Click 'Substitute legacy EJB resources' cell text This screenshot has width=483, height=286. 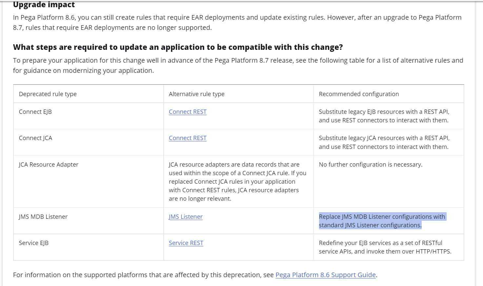pyautogui.click(x=384, y=116)
